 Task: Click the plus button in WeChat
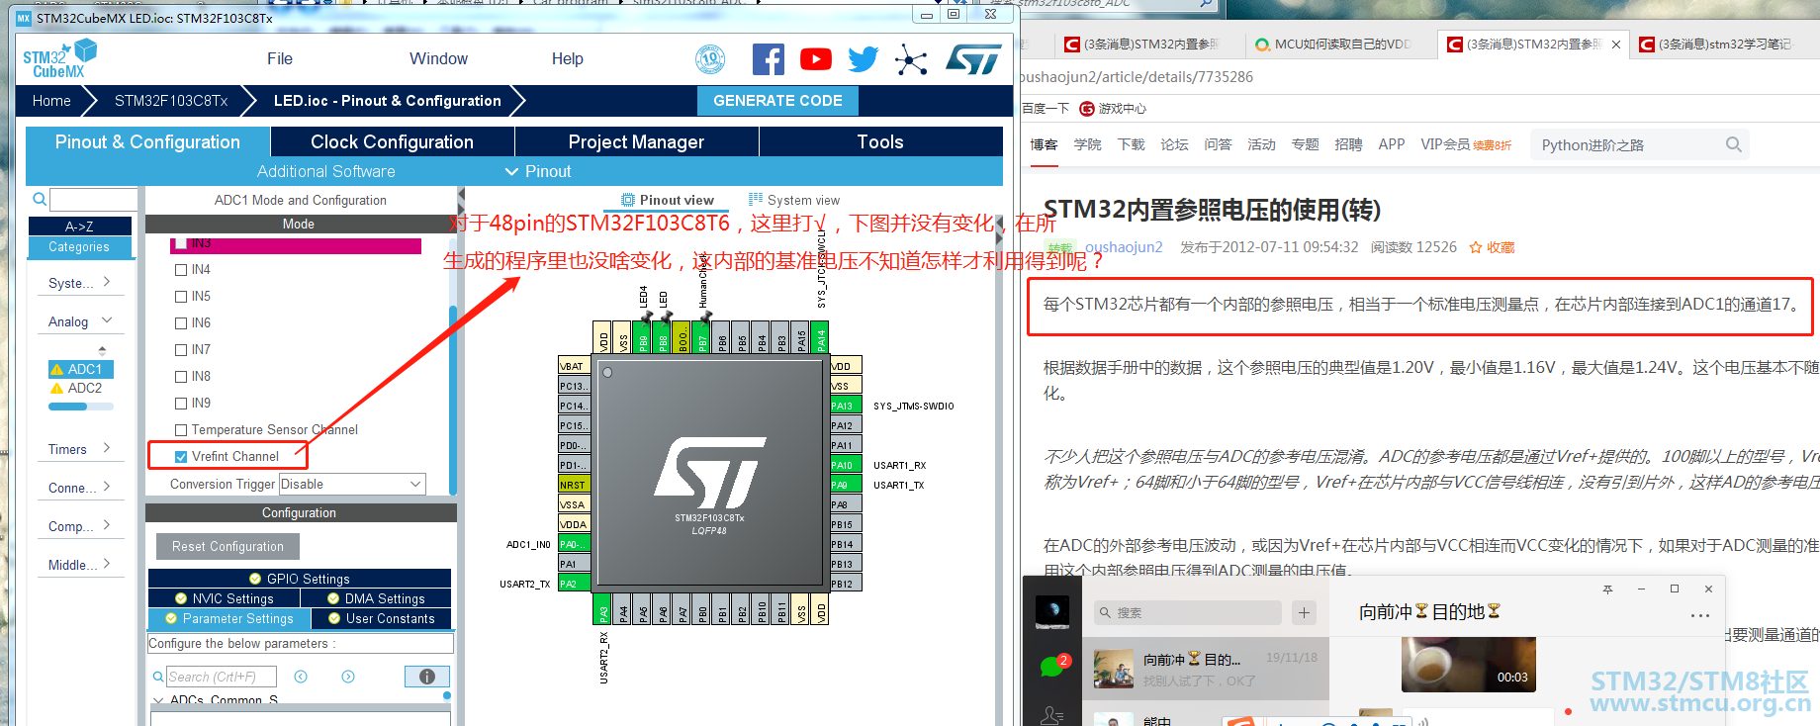coord(1304,613)
